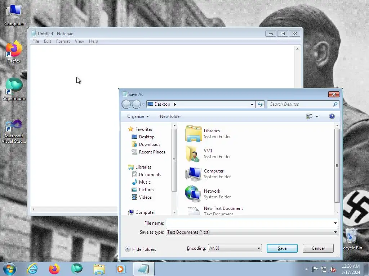Open Firefox from the taskbar
Viewport: 369px width, 276px height.
(54, 269)
